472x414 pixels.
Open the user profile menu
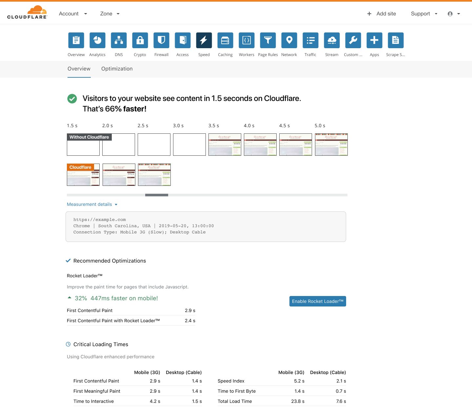click(454, 14)
